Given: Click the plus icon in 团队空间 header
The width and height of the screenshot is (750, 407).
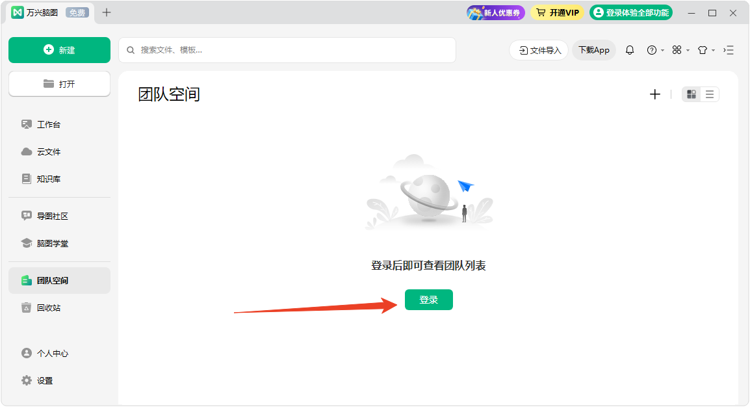Looking at the screenshot, I should (x=654, y=94).
